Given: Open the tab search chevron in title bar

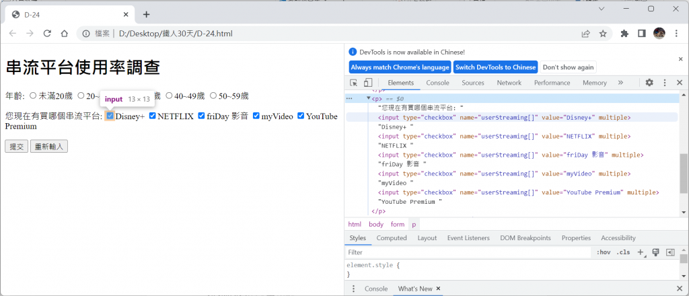Looking at the screenshot, I should (x=602, y=9).
